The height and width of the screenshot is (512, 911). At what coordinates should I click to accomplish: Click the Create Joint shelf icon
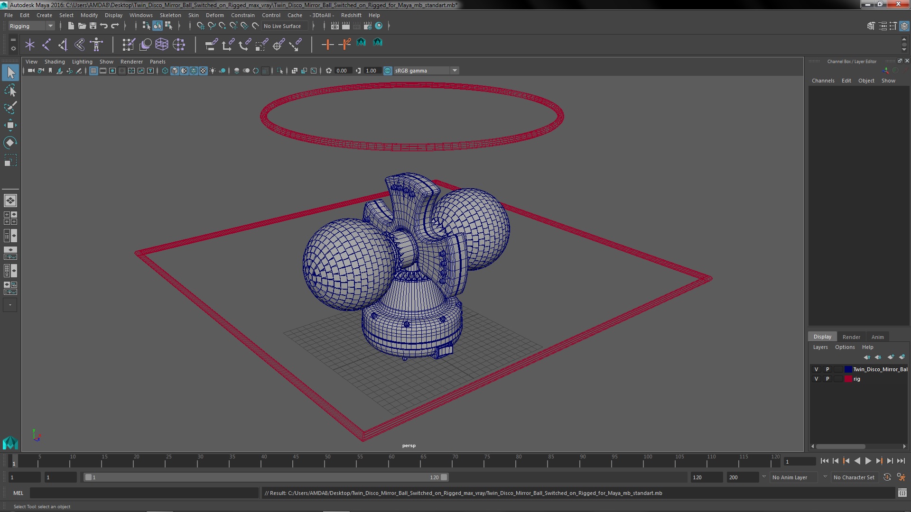pyautogui.click(x=46, y=45)
